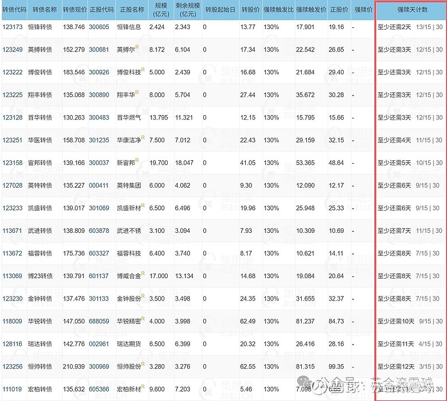447x401 pixels.
Task: Select the 翔丰转债 bond name
Action: coord(40,95)
